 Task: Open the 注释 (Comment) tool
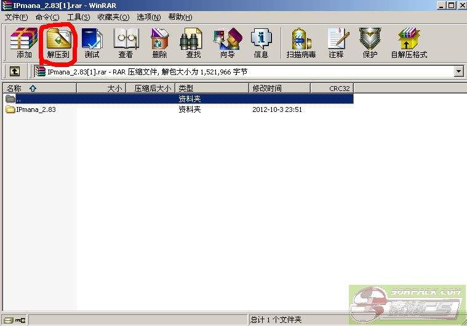point(336,43)
